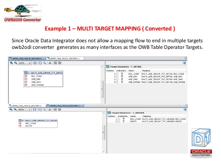Click upper diagram vertical scrollbar thumb

102,89
